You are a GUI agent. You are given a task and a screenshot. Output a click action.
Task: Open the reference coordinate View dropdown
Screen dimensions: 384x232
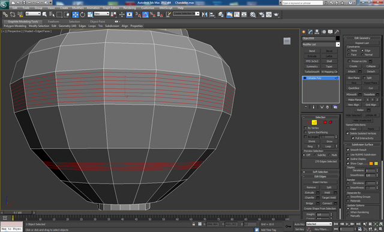(101, 14)
